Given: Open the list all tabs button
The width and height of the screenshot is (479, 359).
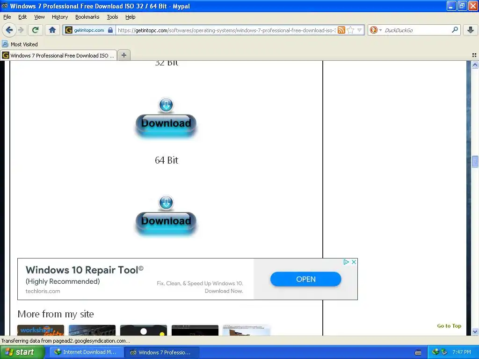Looking at the screenshot, I should [x=474, y=55].
